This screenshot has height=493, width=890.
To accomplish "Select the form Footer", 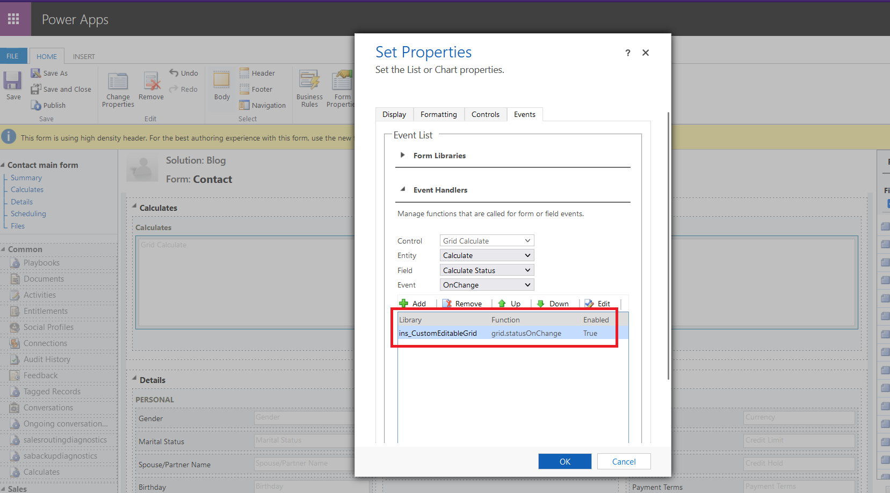I will [x=256, y=89].
